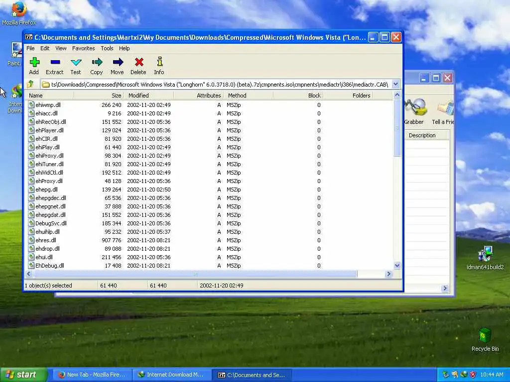Screen dimensions: 510x382
Task: Open the Windows start menu
Action: point(23,375)
